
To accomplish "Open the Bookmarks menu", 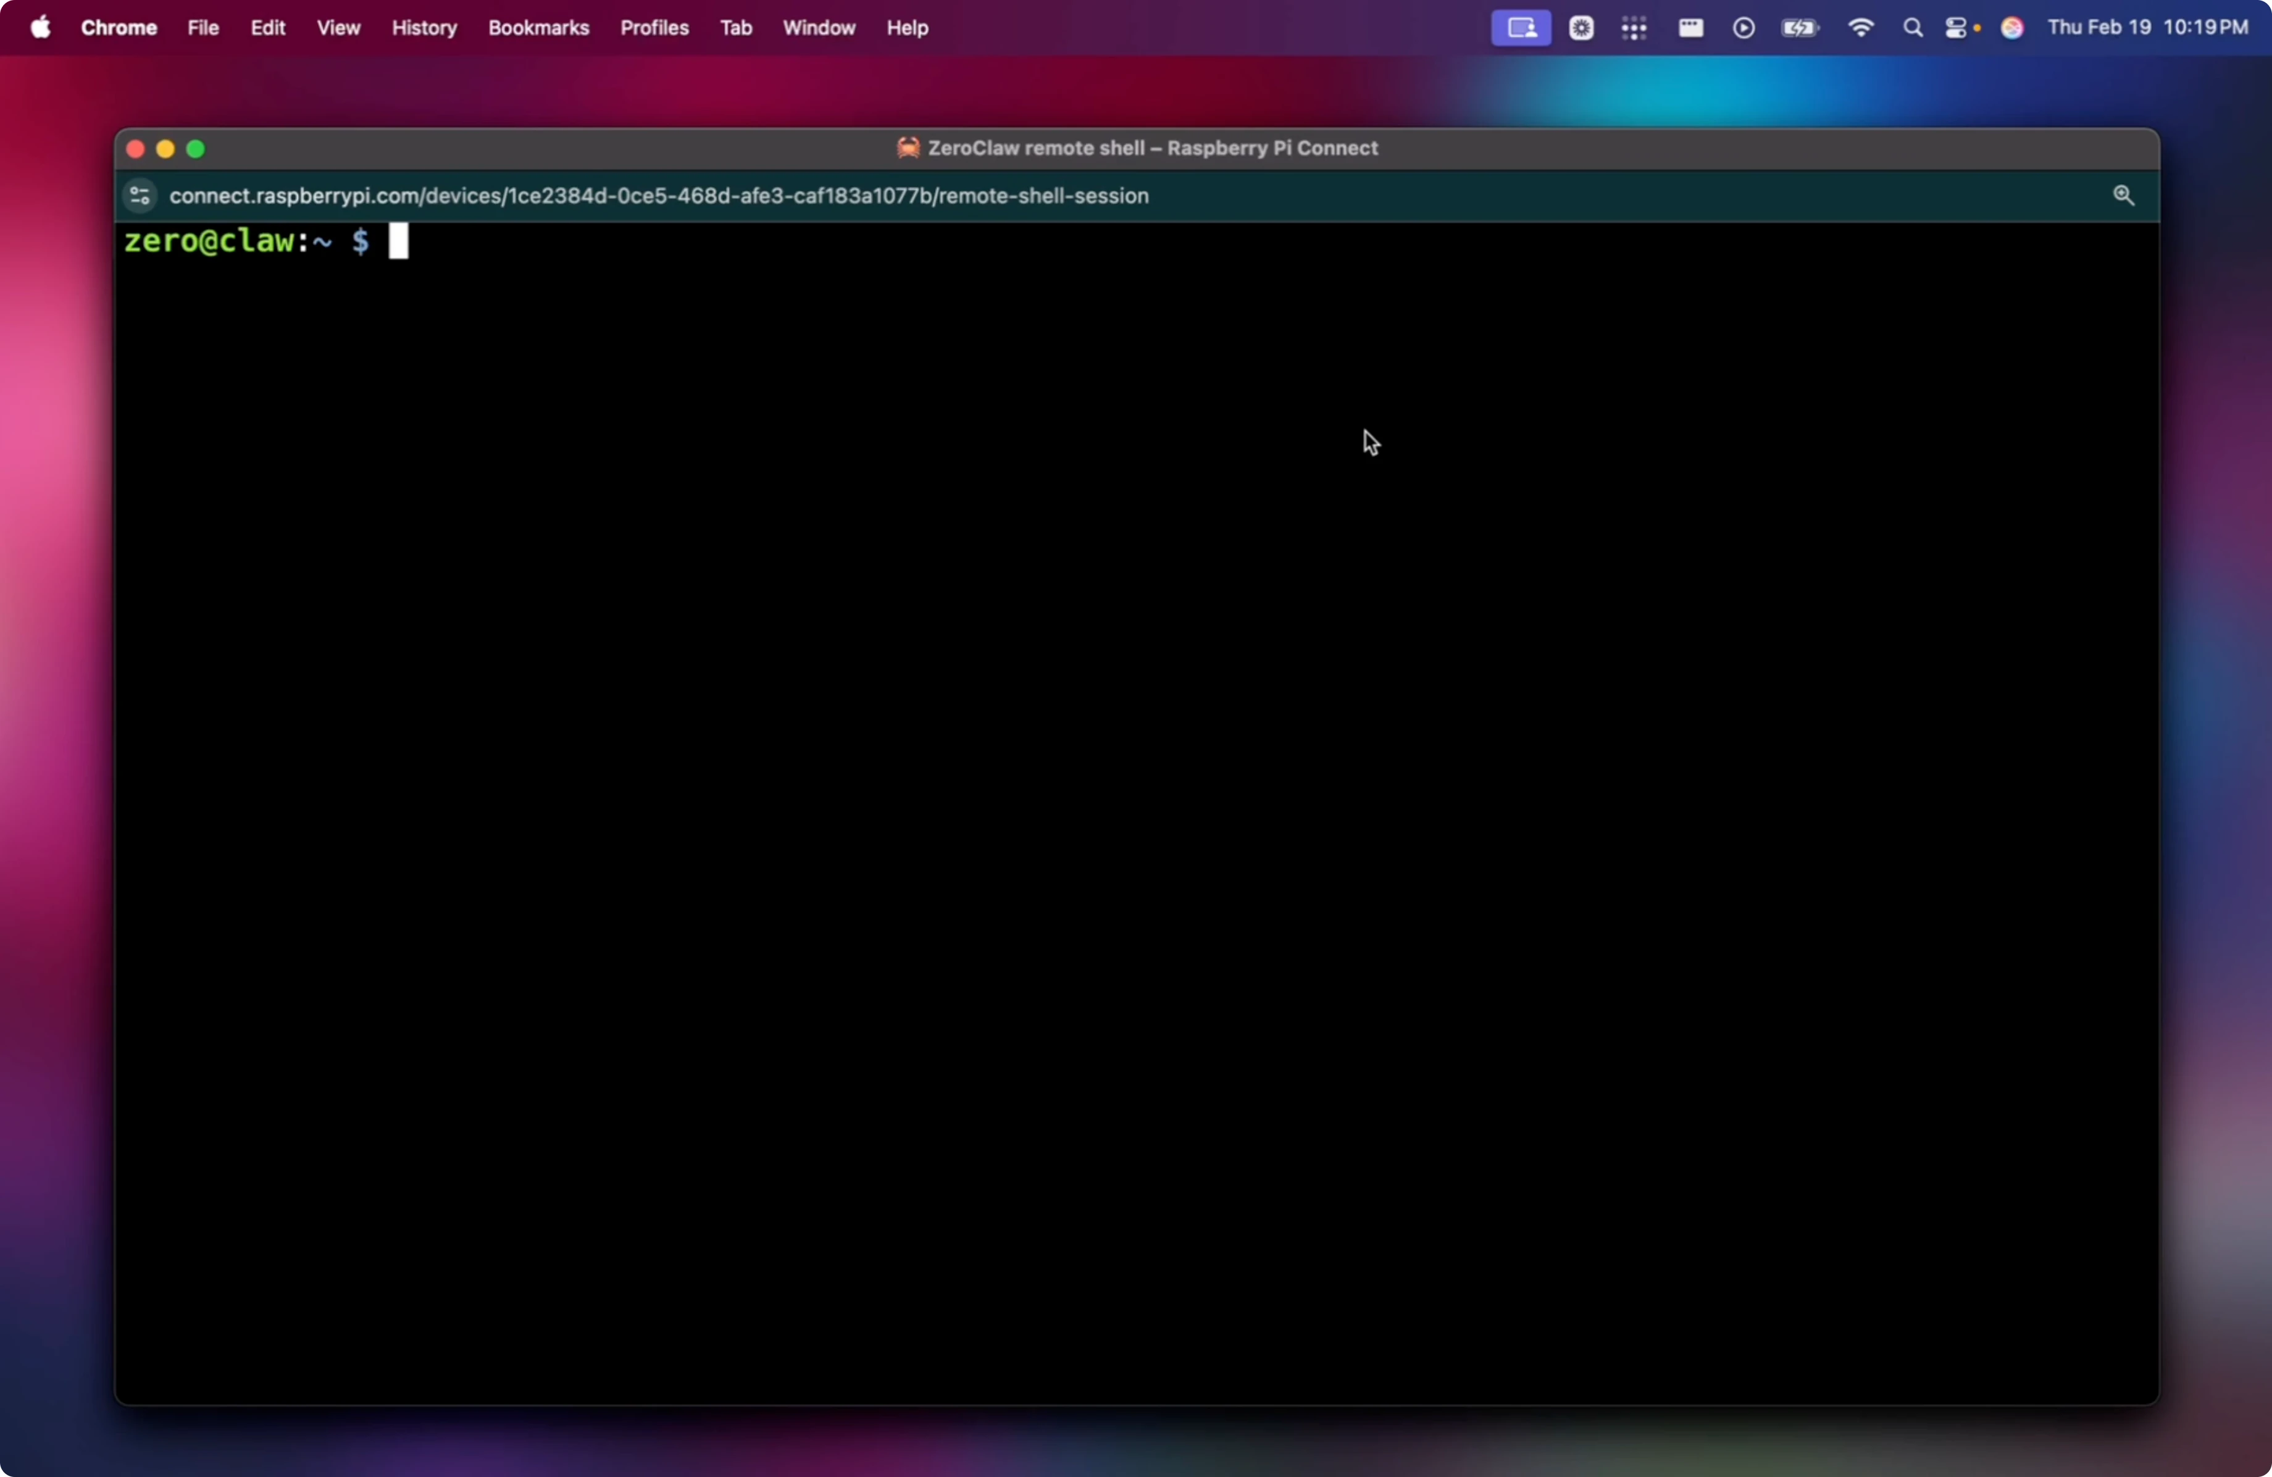I will pyautogui.click(x=538, y=28).
